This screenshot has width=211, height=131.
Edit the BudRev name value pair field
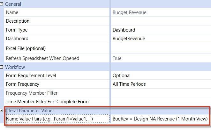pyautogui.click(x=160, y=119)
